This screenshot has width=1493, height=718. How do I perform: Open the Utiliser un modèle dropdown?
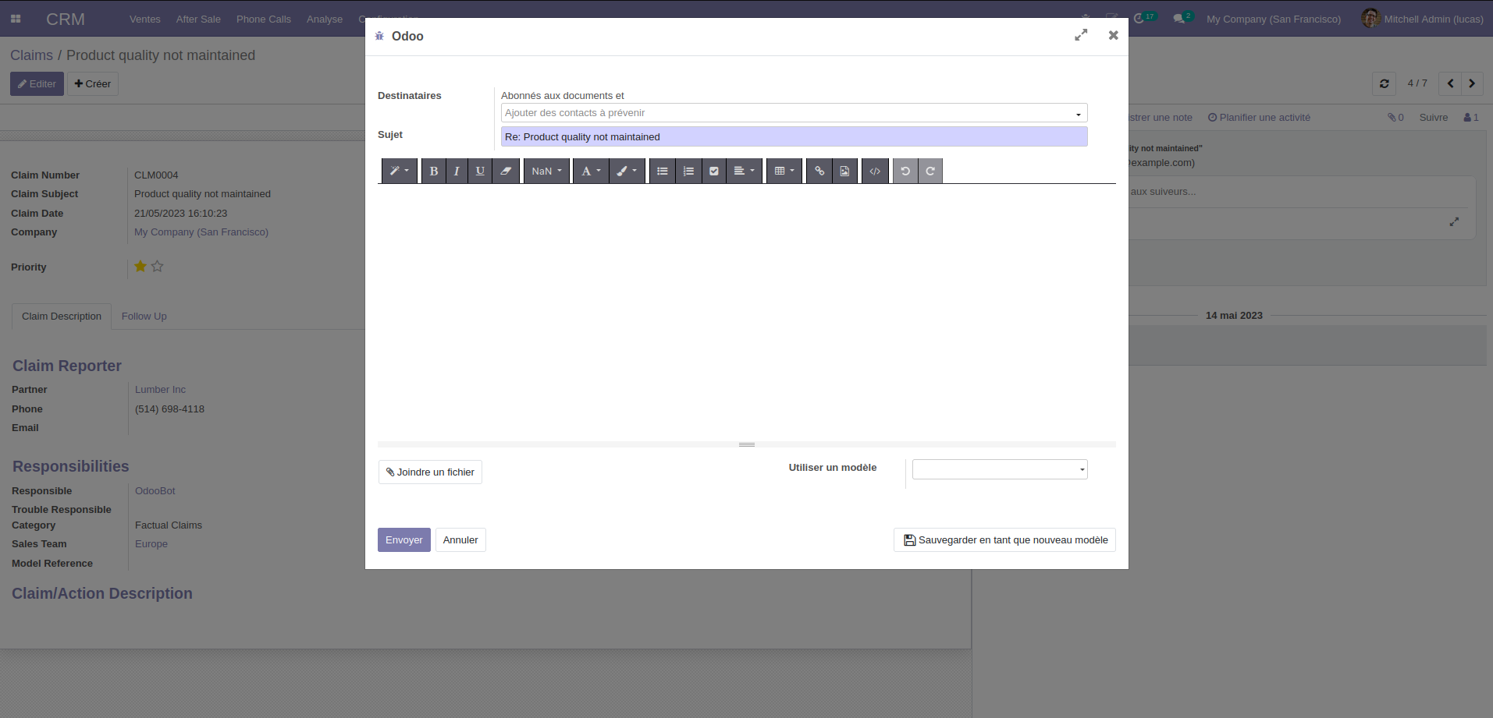click(x=1000, y=469)
